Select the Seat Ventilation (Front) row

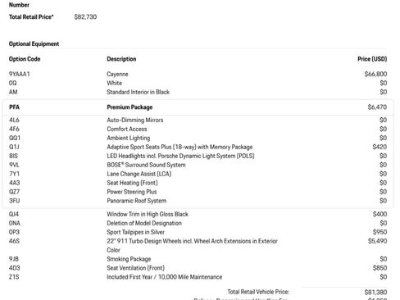[x=198, y=268]
